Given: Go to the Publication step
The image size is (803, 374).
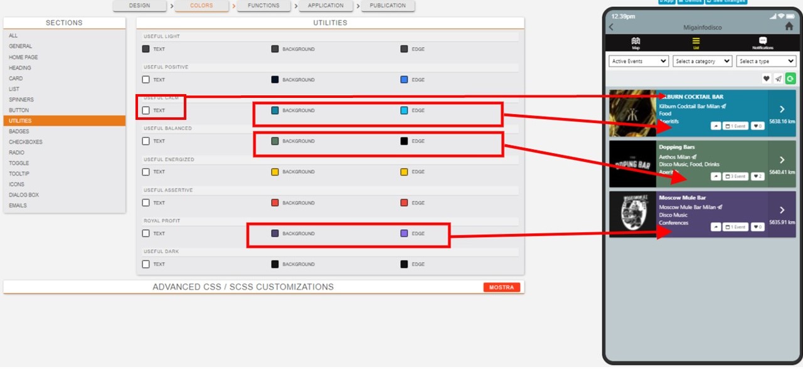Looking at the screenshot, I should click(x=387, y=6).
